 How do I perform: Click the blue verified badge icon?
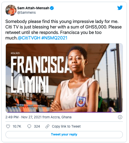pos(52,8)
